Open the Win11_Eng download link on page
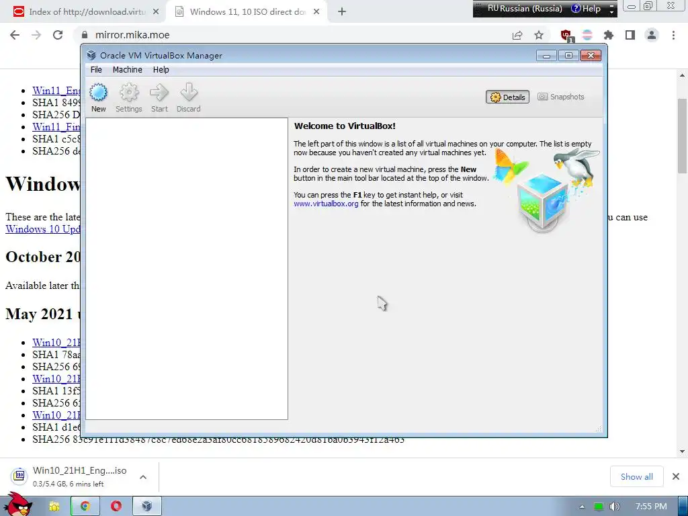Image resolution: width=688 pixels, height=516 pixels. tap(56, 91)
